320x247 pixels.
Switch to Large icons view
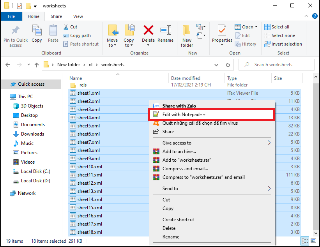(313, 241)
